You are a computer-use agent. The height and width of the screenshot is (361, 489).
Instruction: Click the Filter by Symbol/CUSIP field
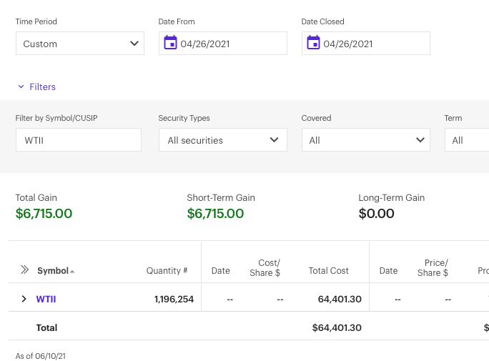pyautogui.click(x=79, y=140)
